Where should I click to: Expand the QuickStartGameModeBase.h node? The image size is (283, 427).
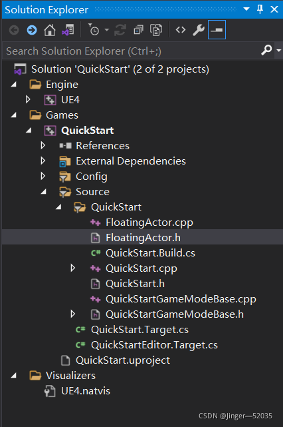(73, 314)
